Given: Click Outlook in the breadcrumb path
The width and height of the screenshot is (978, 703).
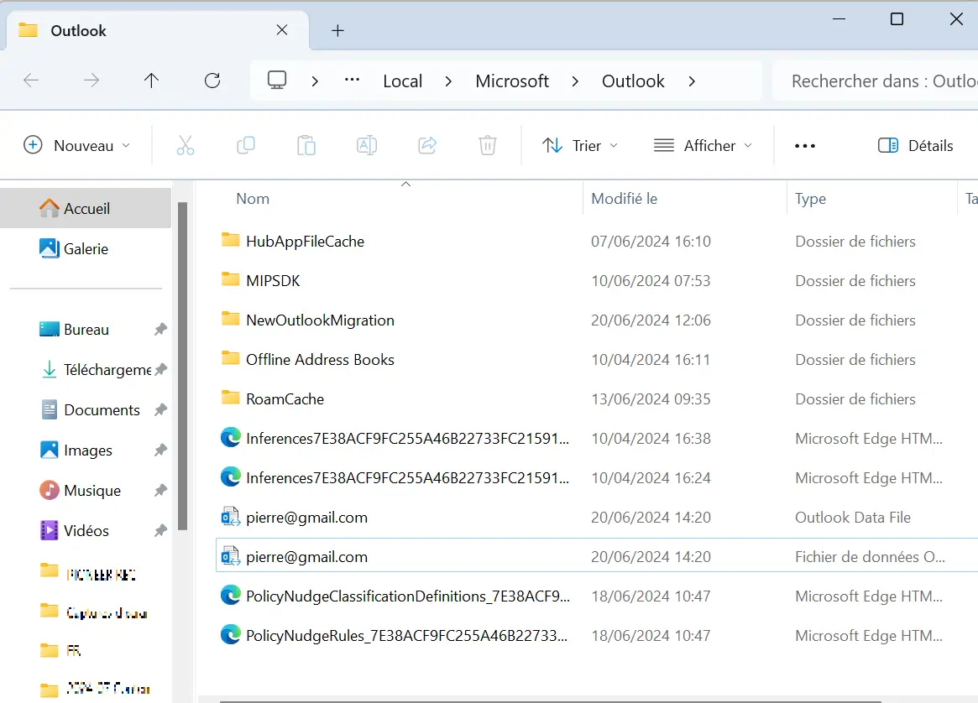Looking at the screenshot, I should coord(633,81).
